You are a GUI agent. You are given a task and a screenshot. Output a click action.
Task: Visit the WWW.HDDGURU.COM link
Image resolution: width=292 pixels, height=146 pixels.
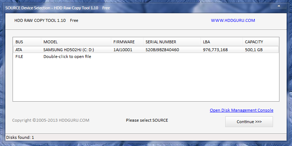[233, 20]
